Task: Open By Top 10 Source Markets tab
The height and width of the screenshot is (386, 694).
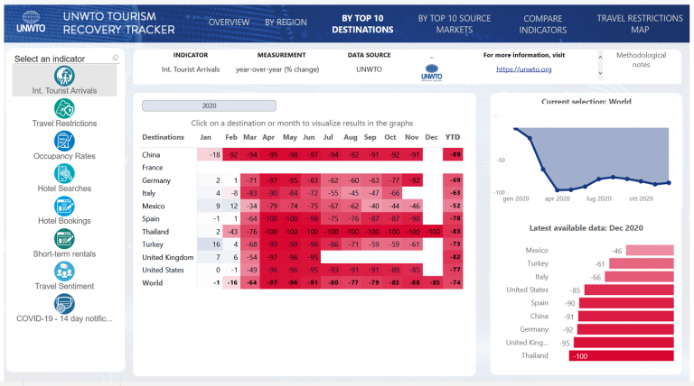Action: pos(455,23)
